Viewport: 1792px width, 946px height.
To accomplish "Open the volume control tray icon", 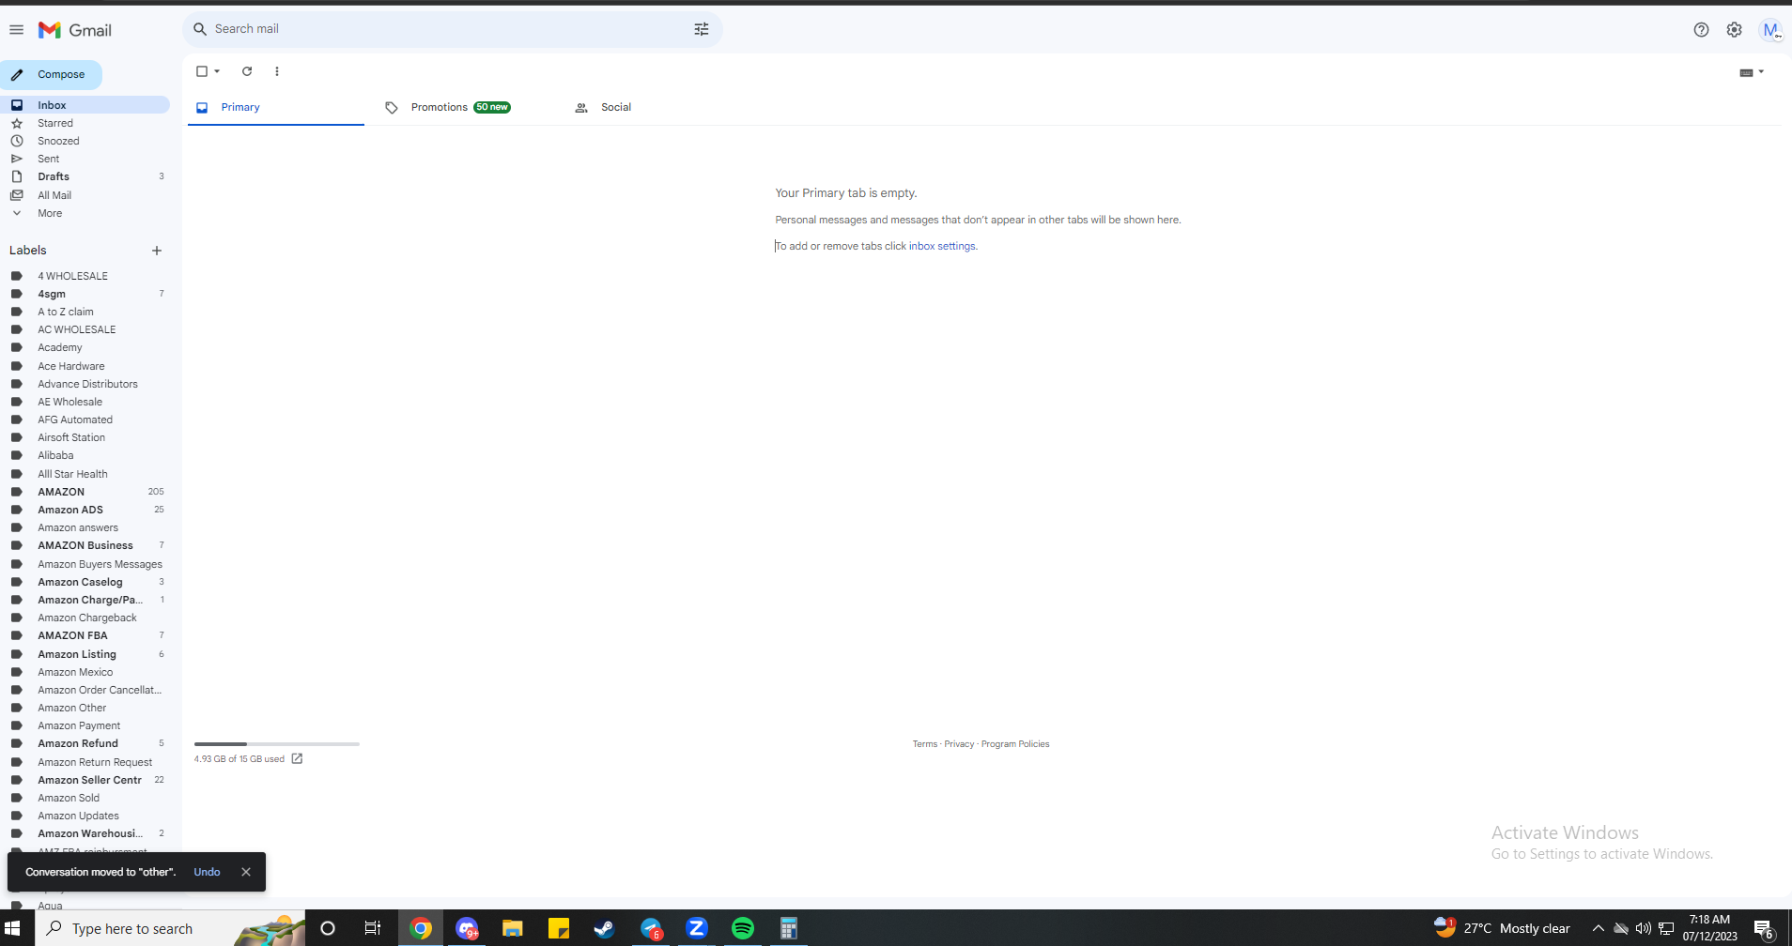I will pos(1644,928).
